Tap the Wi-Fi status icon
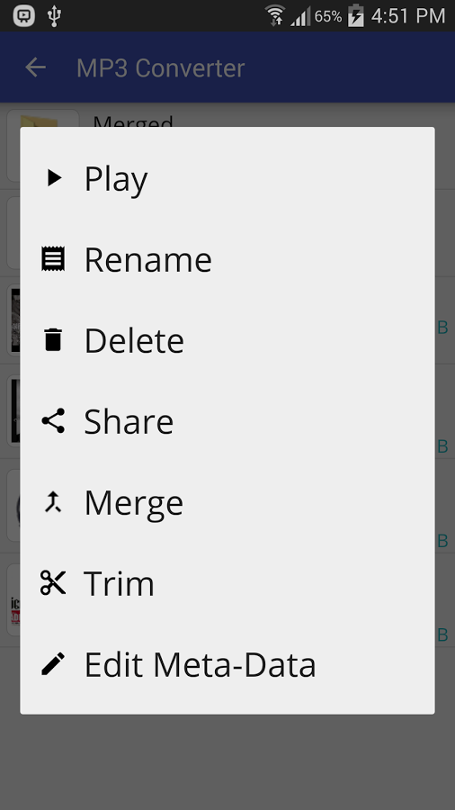This screenshot has height=810, width=455. [x=275, y=15]
